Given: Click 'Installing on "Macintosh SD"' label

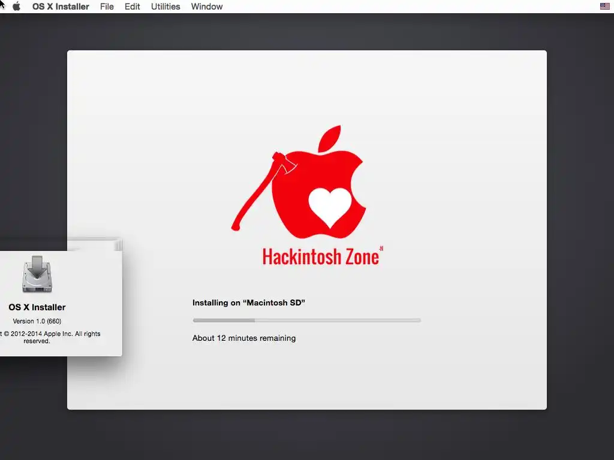Looking at the screenshot, I should (x=249, y=302).
